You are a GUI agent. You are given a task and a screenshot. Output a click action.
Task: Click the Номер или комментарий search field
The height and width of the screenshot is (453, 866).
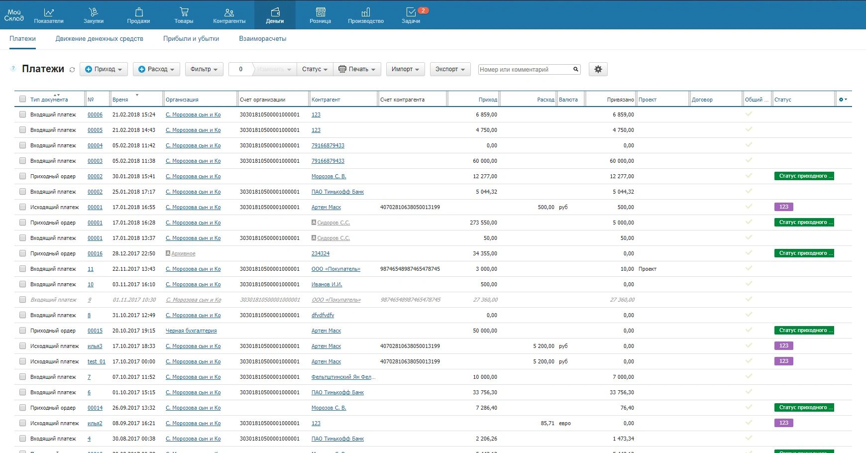(525, 70)
